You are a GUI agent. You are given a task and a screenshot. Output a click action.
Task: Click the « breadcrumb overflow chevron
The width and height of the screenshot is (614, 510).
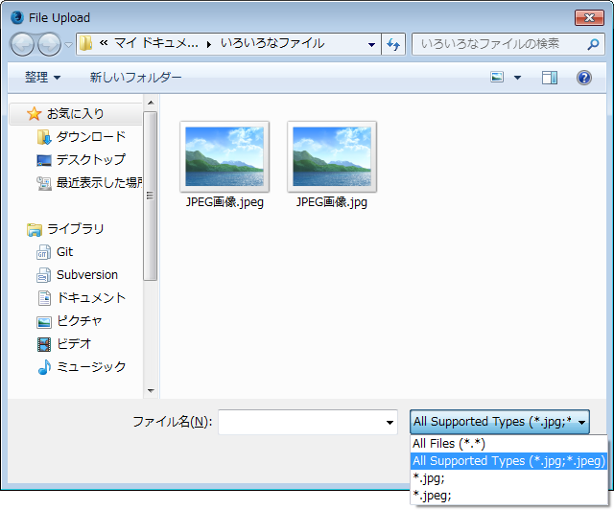click(x=104, y=43)
